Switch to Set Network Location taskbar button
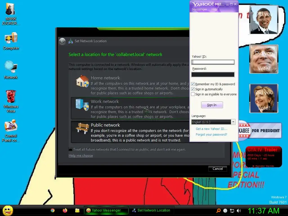Viewport: 288px width, 216px height. point(152,210)
